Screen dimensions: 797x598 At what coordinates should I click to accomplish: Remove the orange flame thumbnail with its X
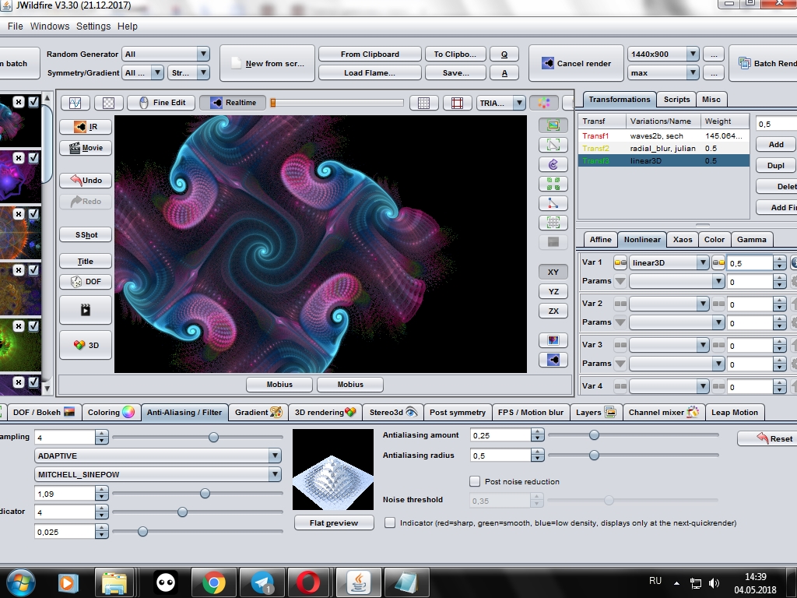19,213
